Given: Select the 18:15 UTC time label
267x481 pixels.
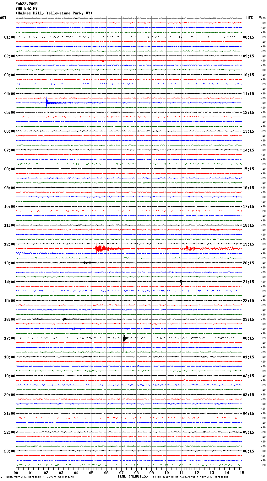Looking at the screenshot, I should [248, 225].
